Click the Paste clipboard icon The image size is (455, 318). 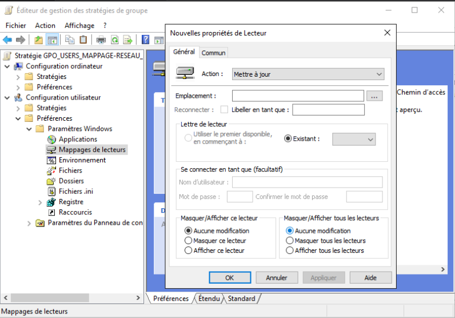click(83, 39)
